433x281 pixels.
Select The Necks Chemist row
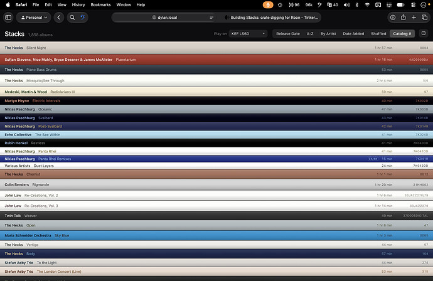[x=216, y=174]
